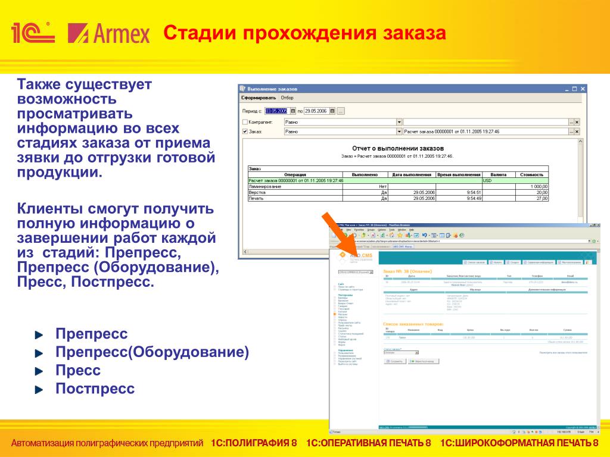This screenshot has height=457, width=610.
Task: Click the 1 000,00 cost cell
Action: 532,186
